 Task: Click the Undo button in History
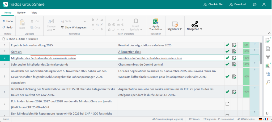[x=7, y=21]
